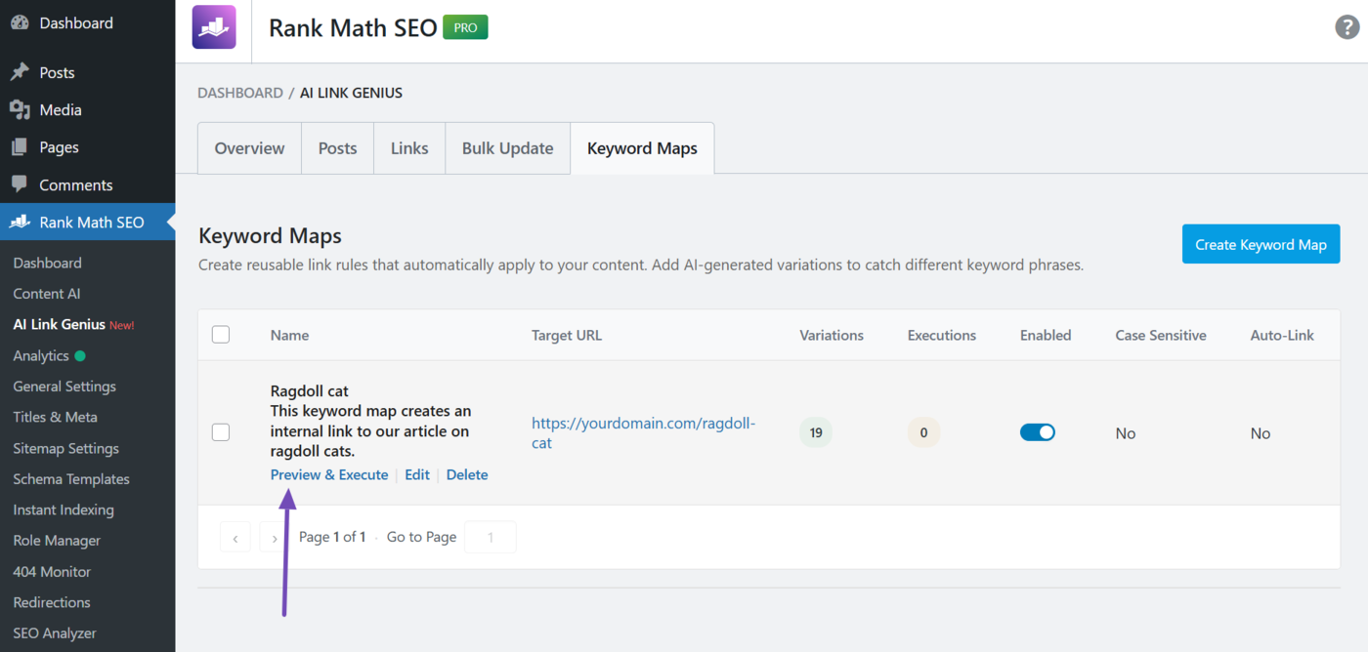Open Instant Indexing submenu item
1368x652 pixels.
64,509
